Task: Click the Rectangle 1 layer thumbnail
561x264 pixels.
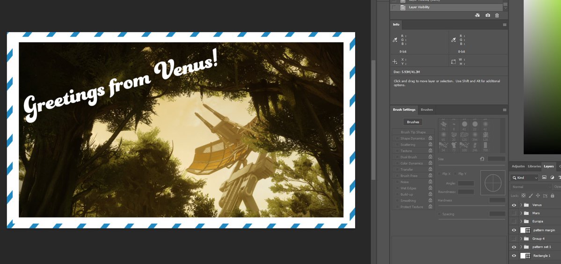Action: [x=525, y=256]
